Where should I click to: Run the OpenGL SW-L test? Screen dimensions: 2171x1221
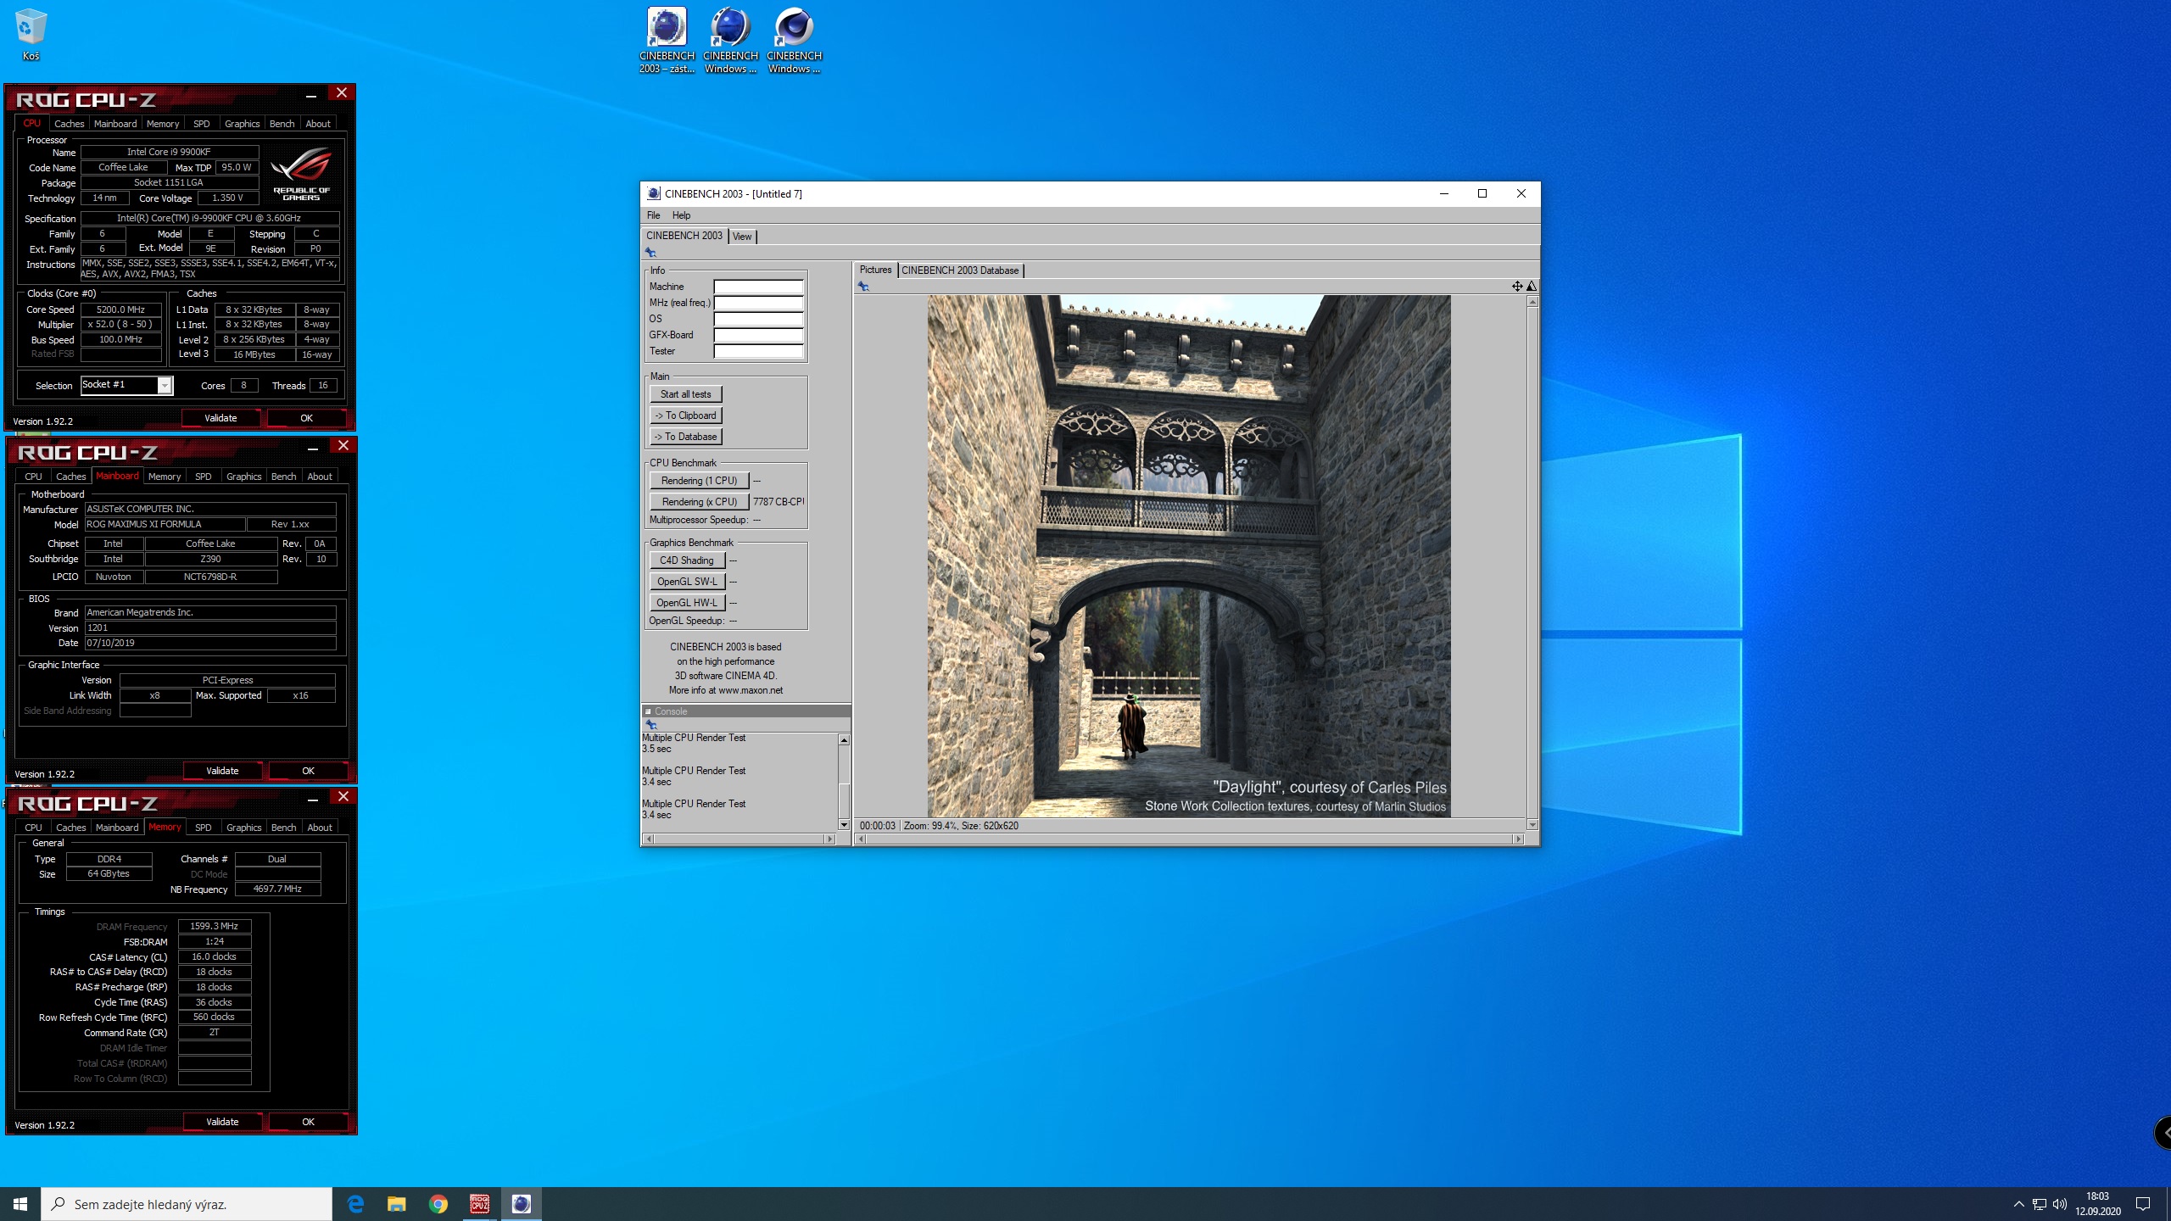pyautogui.click(x=687, y=582)
